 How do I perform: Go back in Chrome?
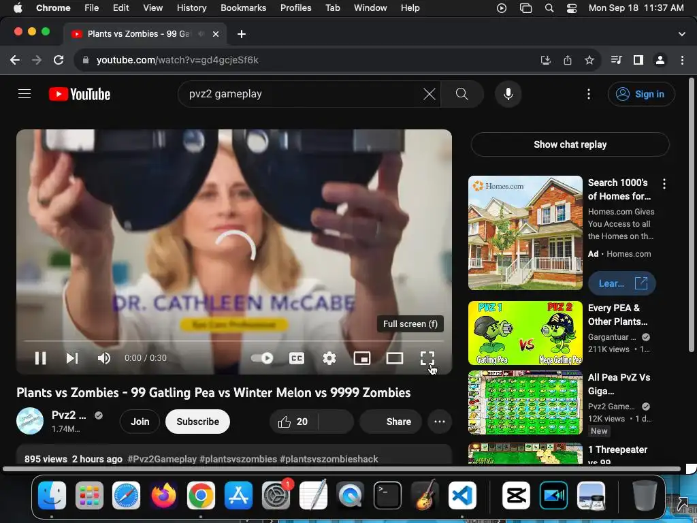(15, 60)
